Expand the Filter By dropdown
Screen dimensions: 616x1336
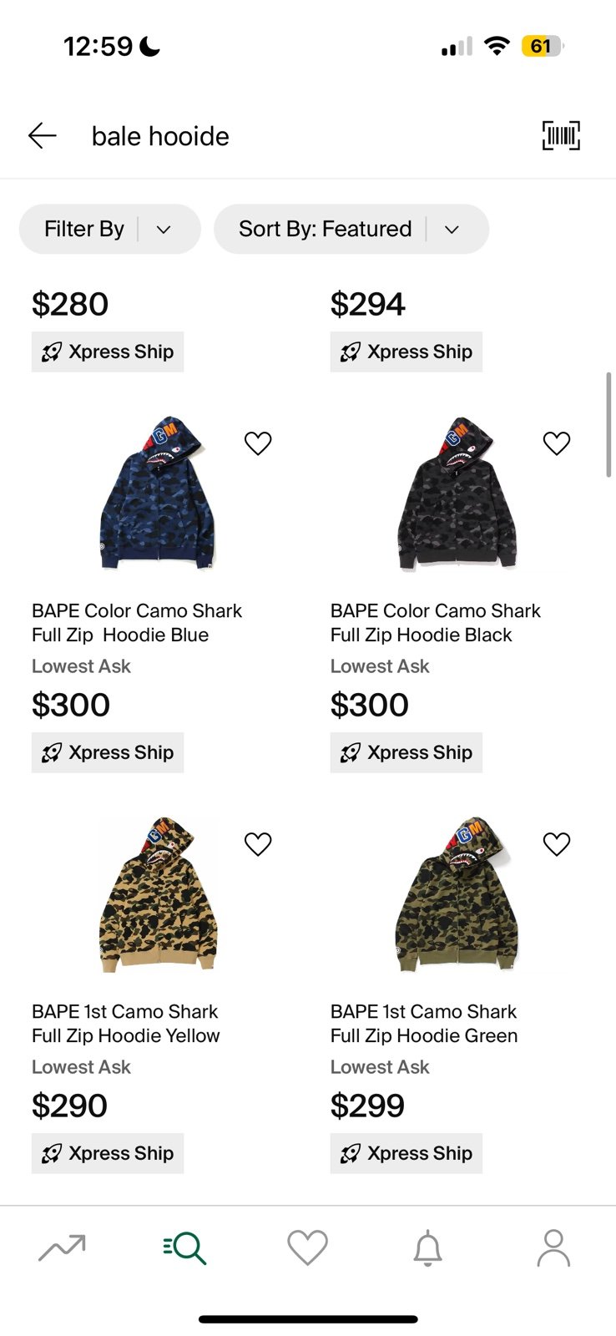110,229
